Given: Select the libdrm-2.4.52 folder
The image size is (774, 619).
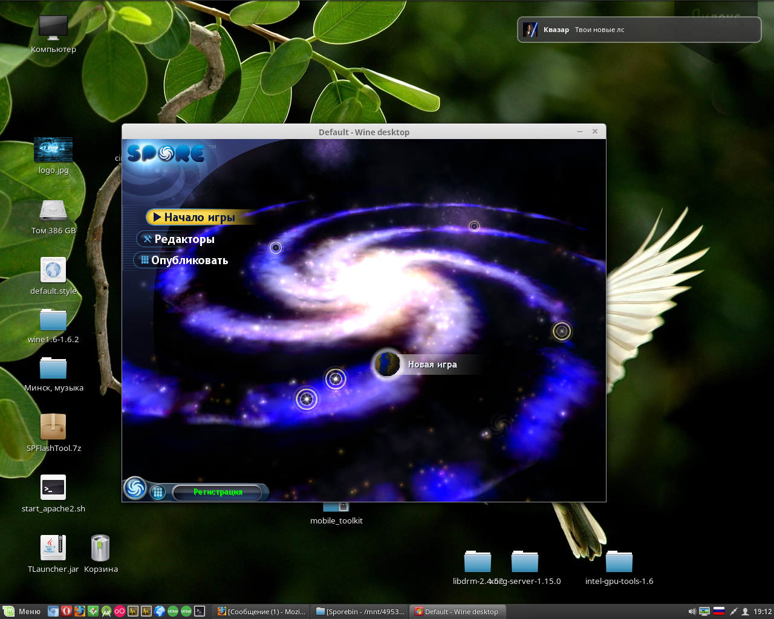Looking at the screenshot, I should point(478,562).
